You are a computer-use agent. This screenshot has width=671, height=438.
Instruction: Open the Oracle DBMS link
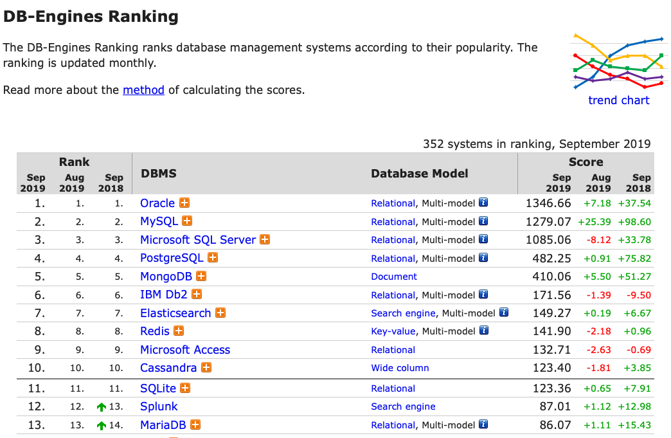click(x=157, y=203)
